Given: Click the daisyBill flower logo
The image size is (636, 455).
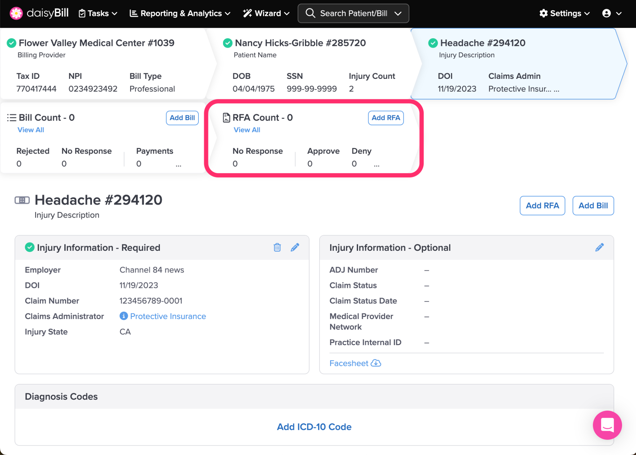Looking at the screenshot, I should click(16, 13).
